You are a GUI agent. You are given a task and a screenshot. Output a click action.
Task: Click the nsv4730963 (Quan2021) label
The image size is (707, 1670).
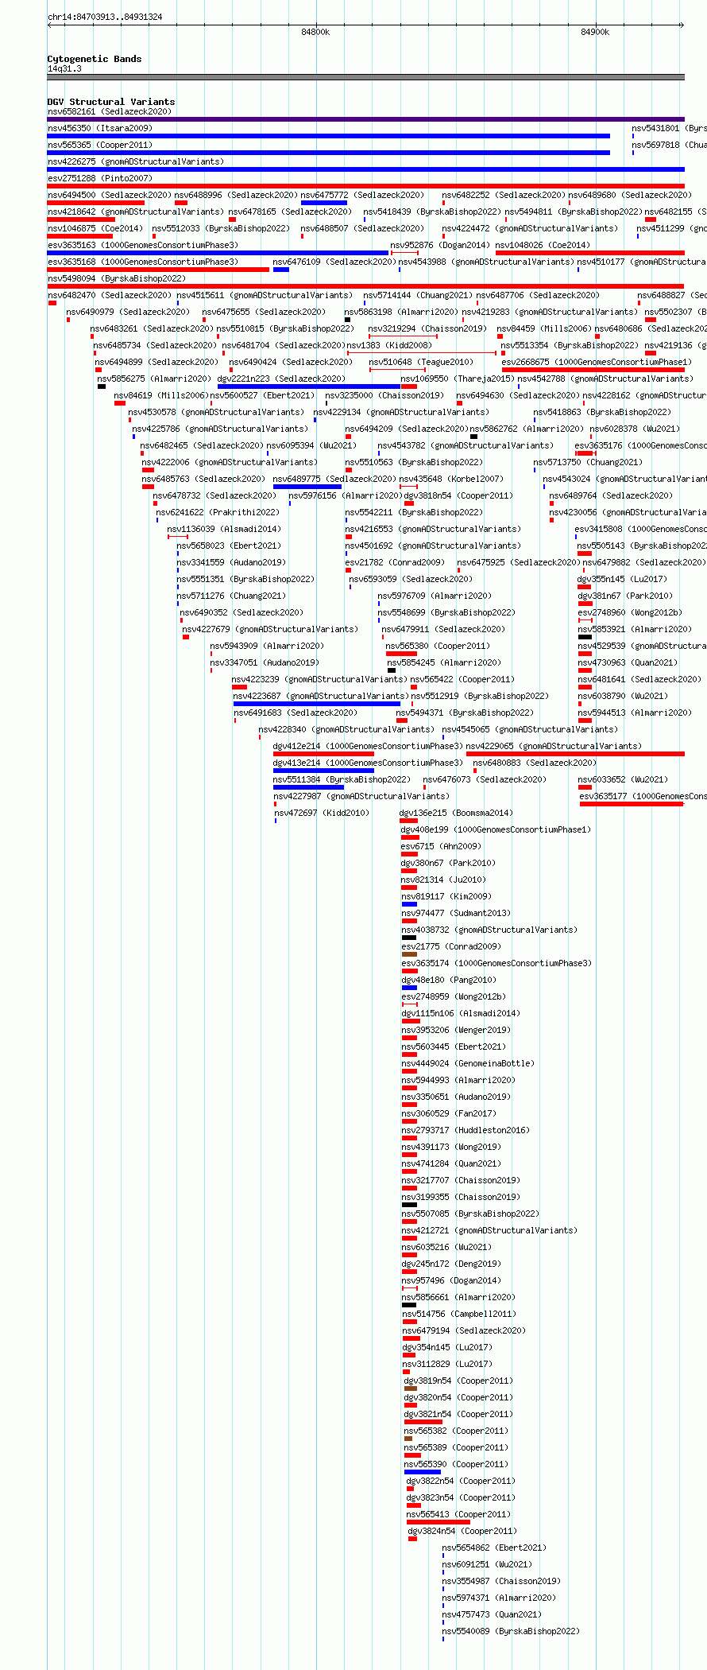(x=628, y=662)
